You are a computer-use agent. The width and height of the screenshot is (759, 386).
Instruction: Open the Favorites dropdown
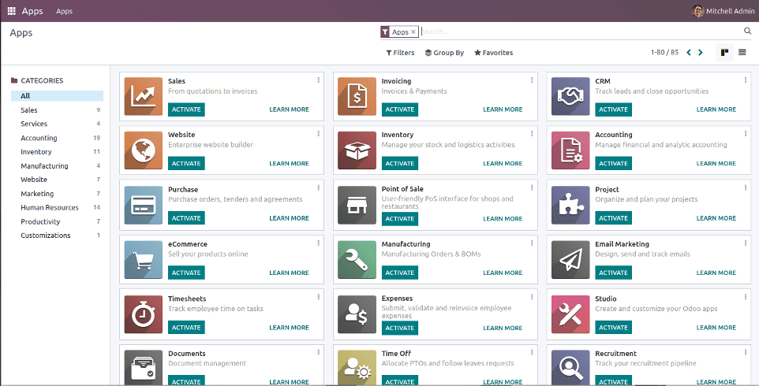(493, 53)
